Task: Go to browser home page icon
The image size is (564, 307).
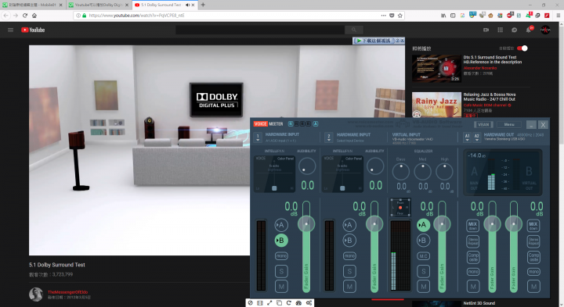Action: tap(34, 16)
